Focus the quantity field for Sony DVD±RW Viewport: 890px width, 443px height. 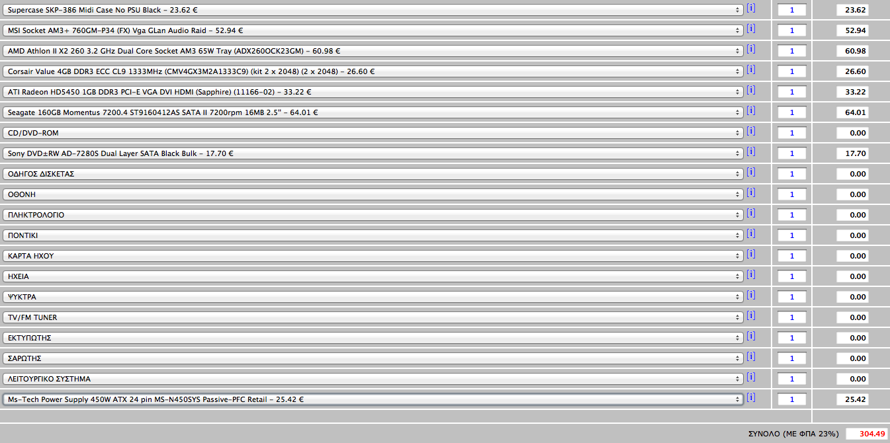click(x=792, y=153)
